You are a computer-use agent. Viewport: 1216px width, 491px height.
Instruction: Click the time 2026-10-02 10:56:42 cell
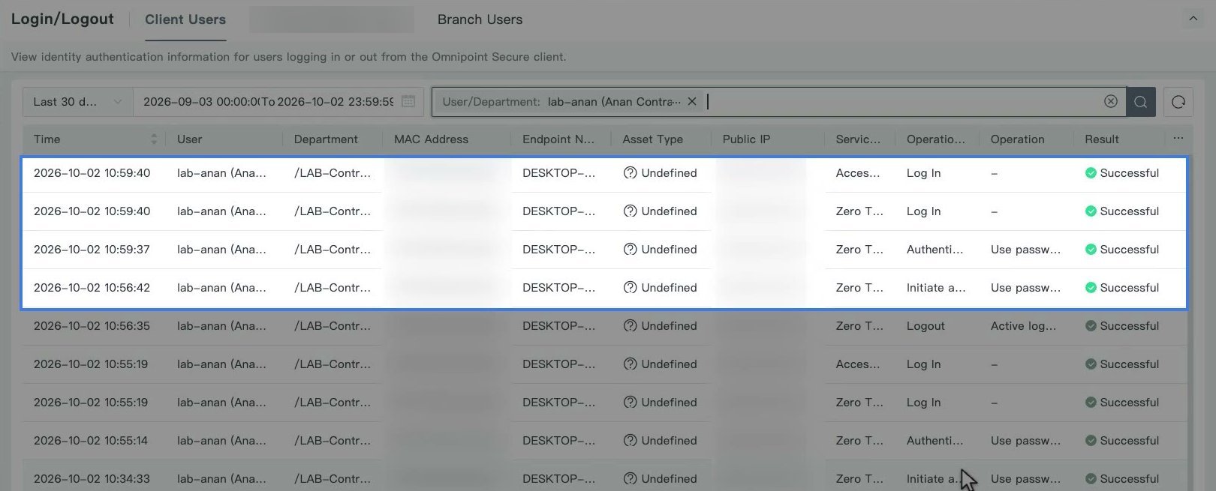pos(92,288)
